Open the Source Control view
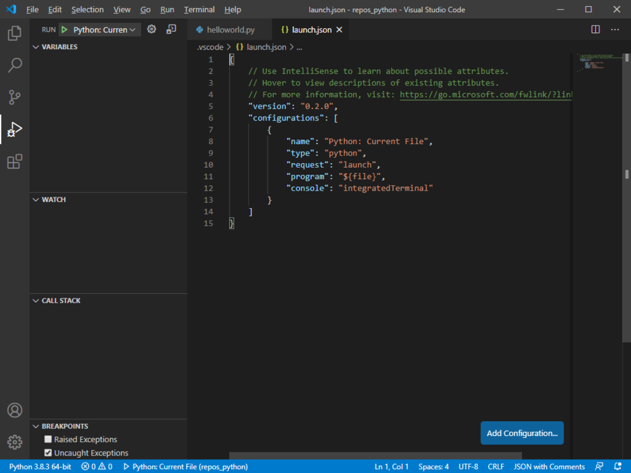The image size is (631, 473). tap(14, 97)
